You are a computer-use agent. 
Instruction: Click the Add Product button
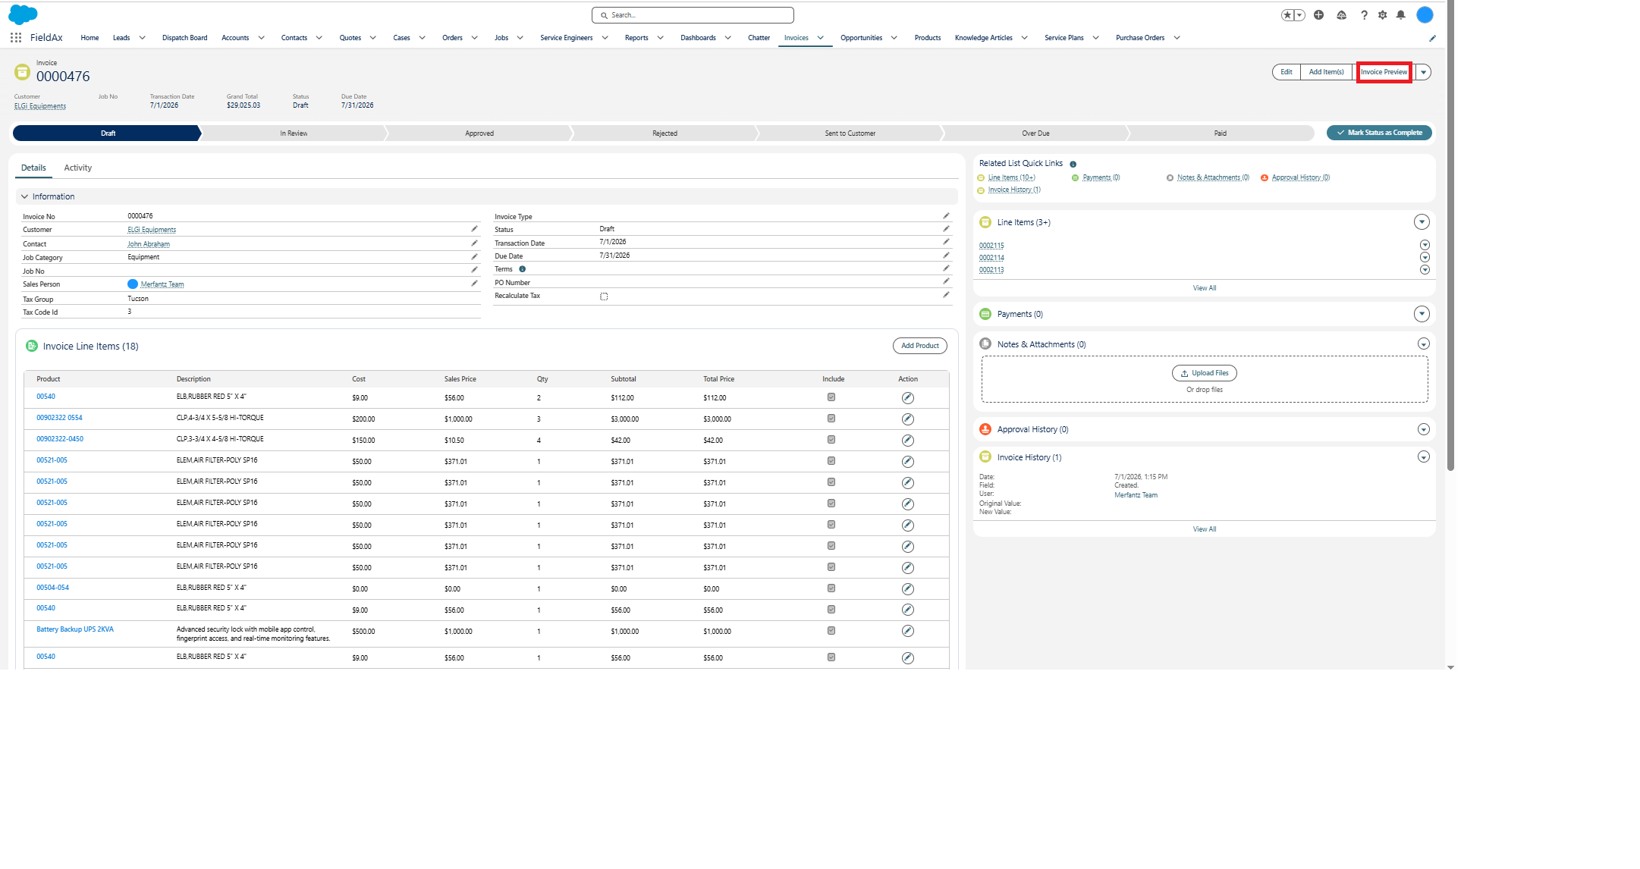tap(919, 346)
